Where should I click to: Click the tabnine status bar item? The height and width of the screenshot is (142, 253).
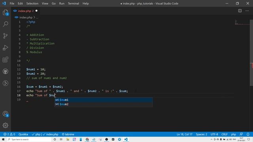click(x=68, y=134)
